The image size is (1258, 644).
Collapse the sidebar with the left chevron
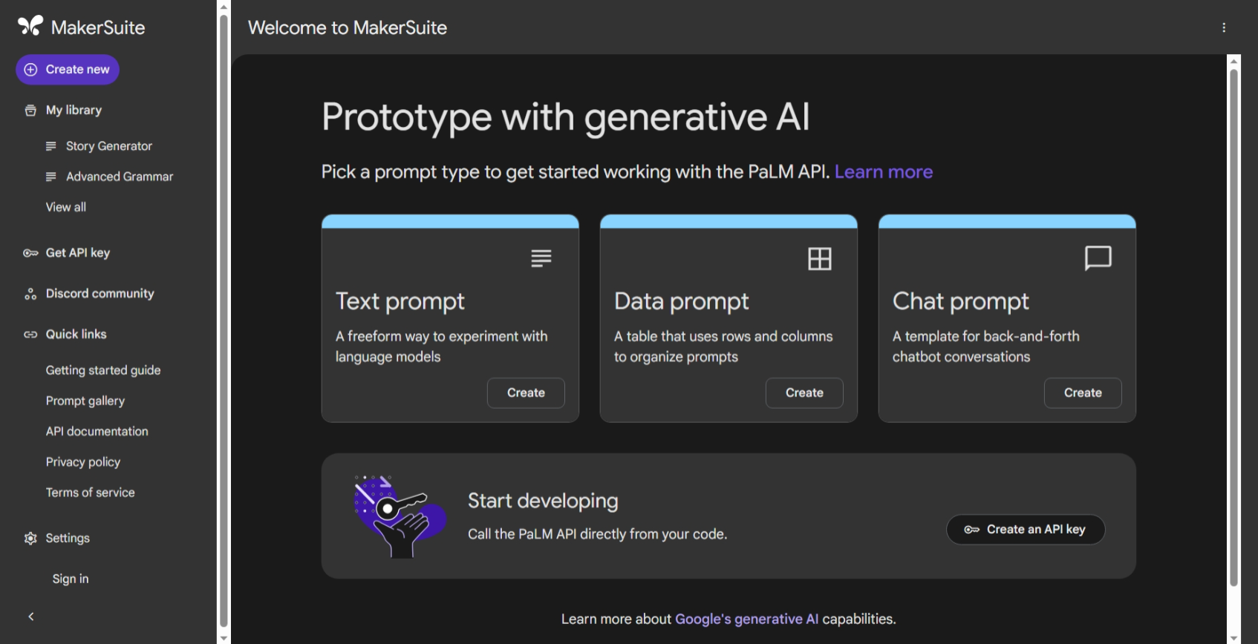pos(31,617)
